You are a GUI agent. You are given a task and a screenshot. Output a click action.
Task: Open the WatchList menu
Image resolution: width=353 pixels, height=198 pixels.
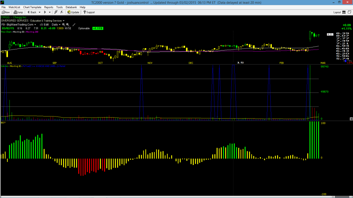click(x=14, y=7)
